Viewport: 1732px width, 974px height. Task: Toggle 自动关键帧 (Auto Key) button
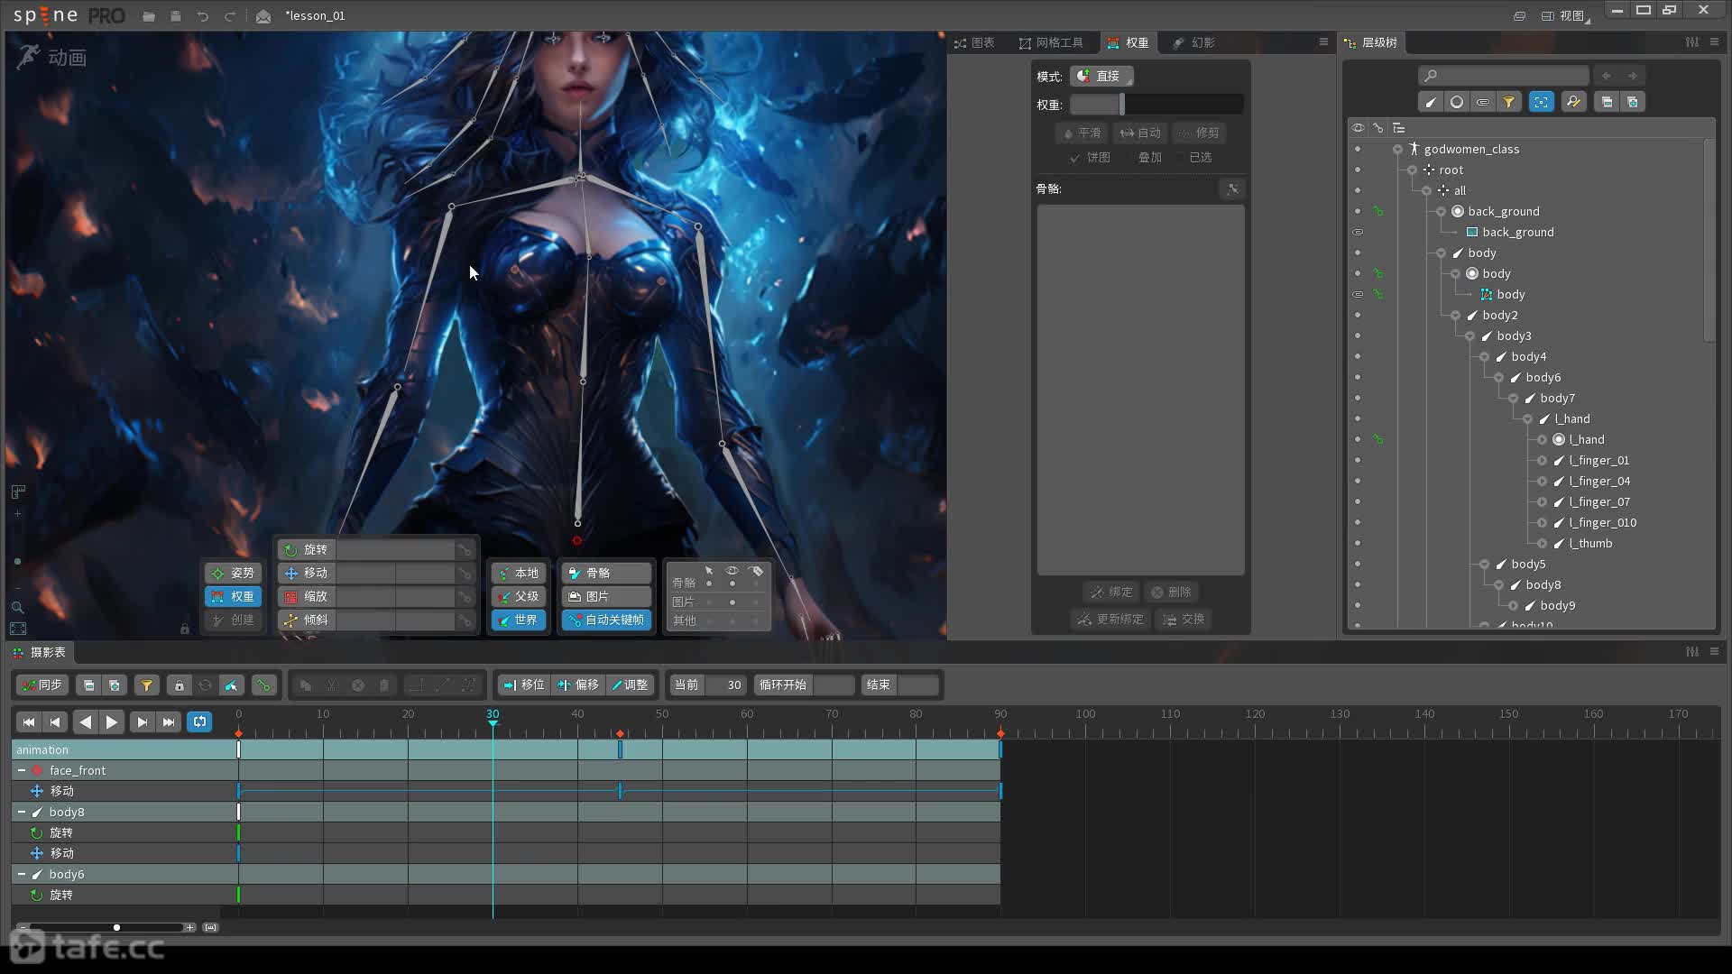(607, 620)
